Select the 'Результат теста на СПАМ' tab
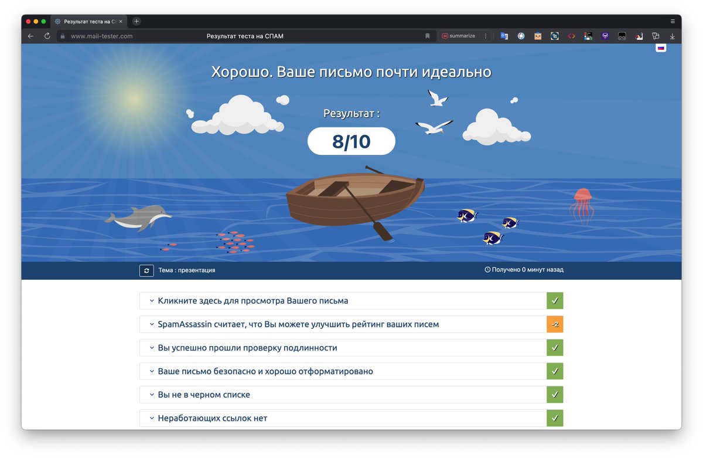The image size is (703, 458). (89, 21)
